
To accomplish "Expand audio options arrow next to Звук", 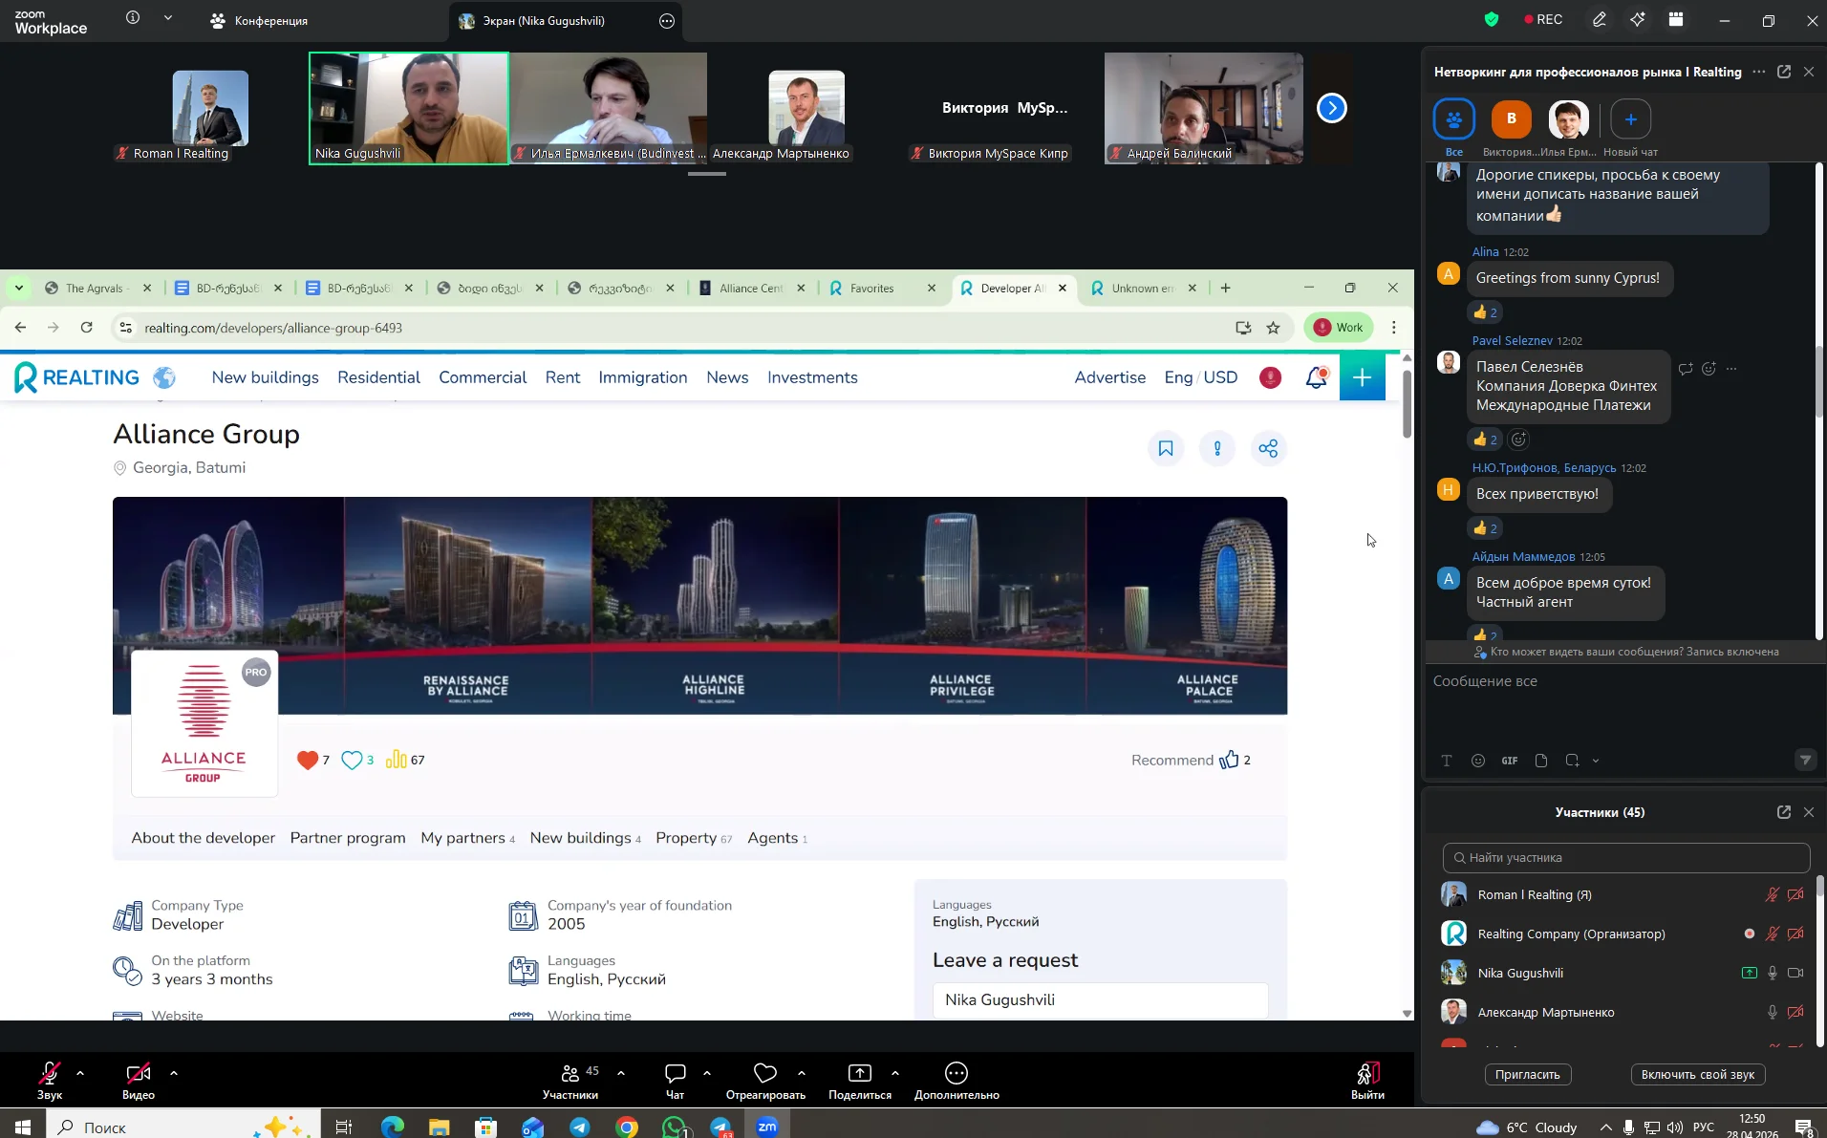I will [80, 1073].
